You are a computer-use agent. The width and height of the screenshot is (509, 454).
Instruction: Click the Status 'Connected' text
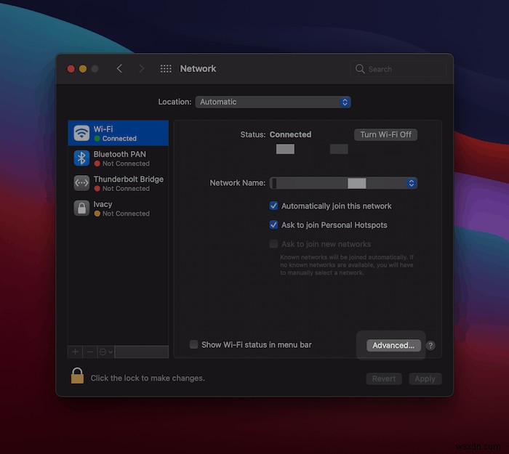tap(290, 134)
